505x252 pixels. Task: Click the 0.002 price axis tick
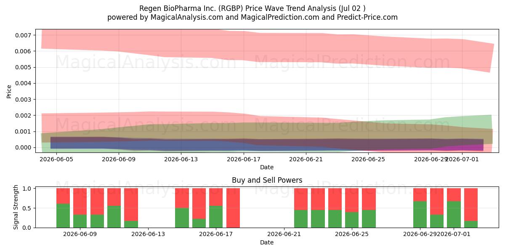pos(24,115)
